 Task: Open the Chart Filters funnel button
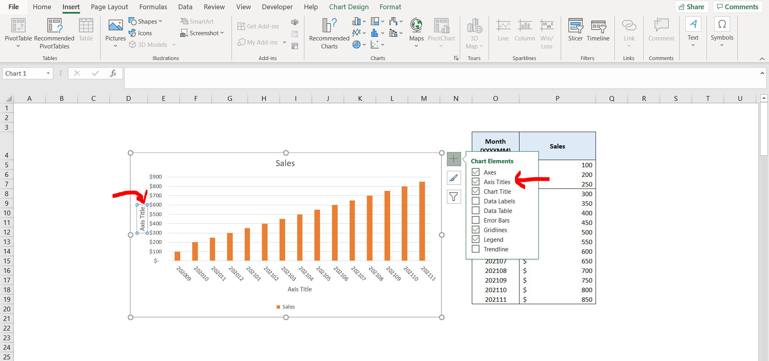454,197
